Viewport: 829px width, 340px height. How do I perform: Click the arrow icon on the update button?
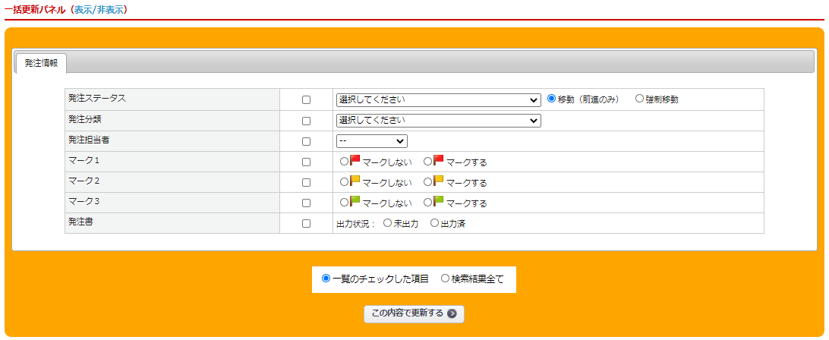tap(452, 313)
